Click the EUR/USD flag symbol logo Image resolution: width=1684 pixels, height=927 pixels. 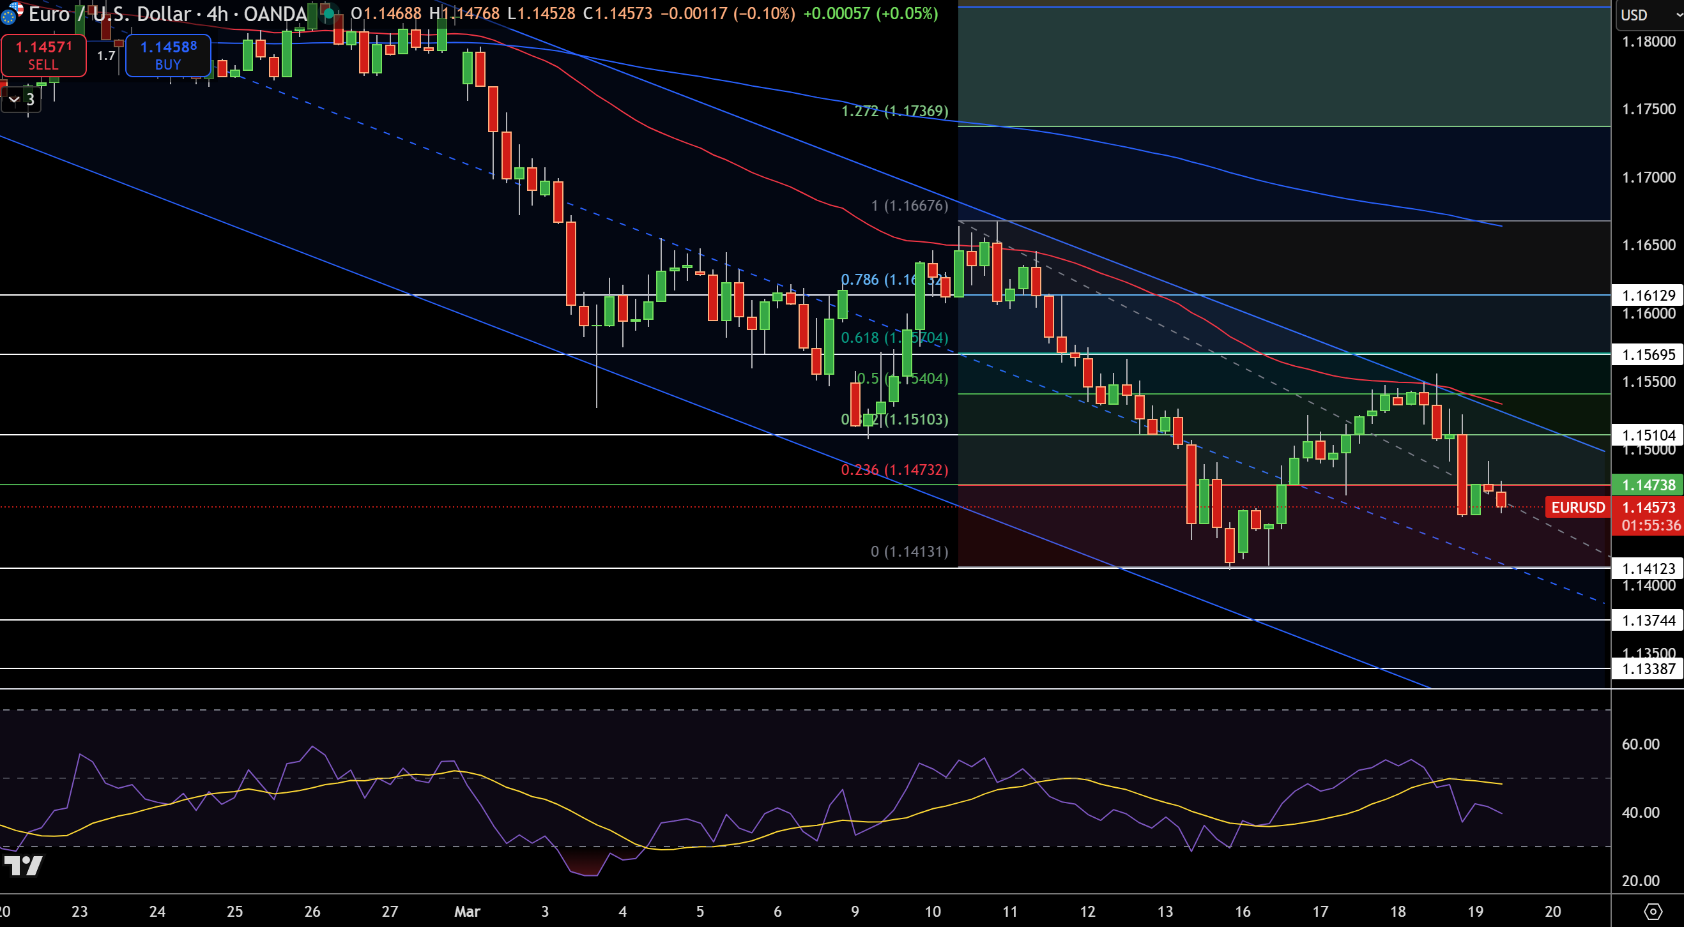[12, 12]
